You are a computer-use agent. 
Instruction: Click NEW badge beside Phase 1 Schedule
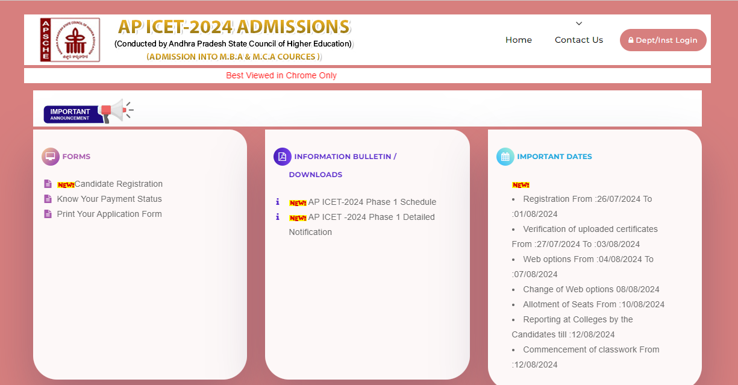click(x=298, y=202)
